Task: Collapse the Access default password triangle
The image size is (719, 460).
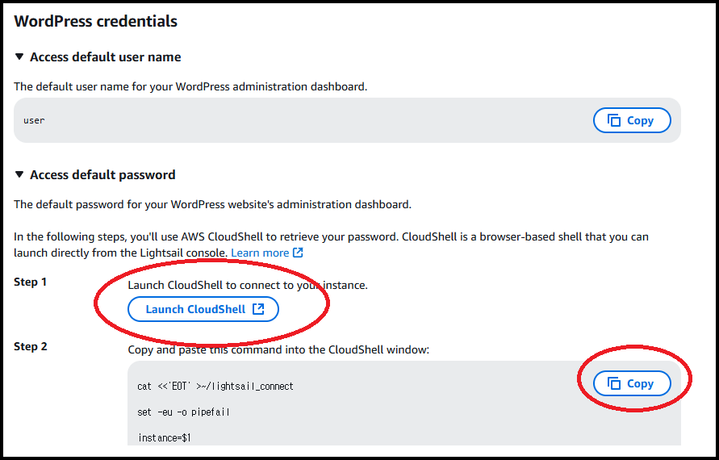Action: 19,174
